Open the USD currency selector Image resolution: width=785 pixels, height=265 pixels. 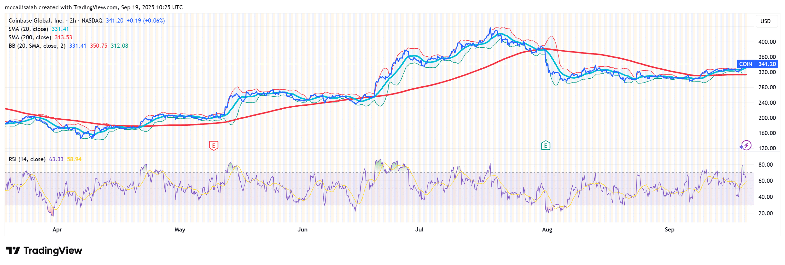(765, 21)
